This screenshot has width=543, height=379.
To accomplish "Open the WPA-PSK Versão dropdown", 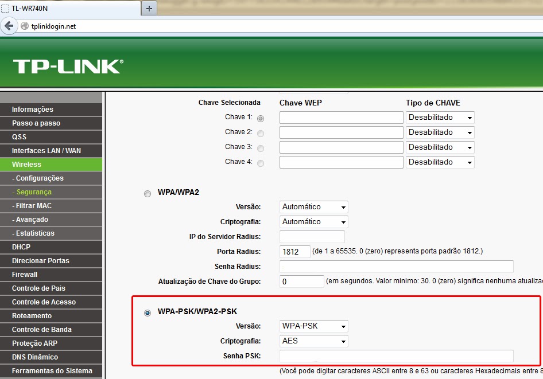I will [314, 326].
